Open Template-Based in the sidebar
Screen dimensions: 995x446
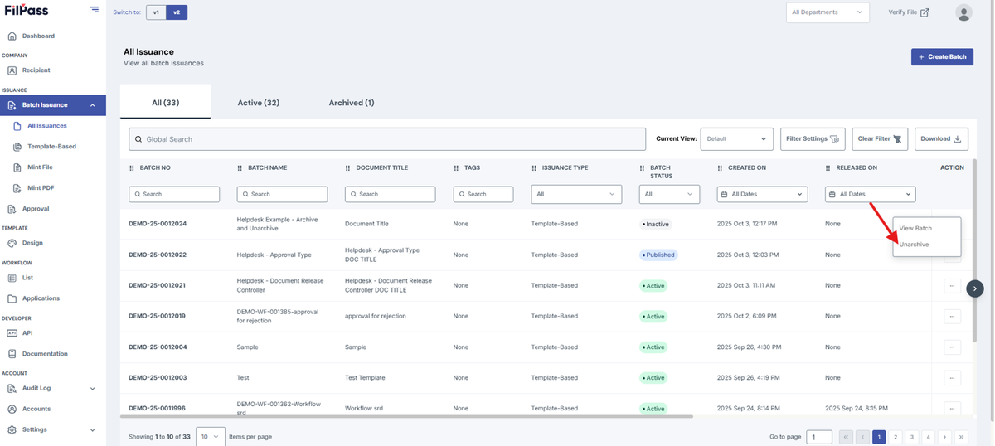coord(51,147)
